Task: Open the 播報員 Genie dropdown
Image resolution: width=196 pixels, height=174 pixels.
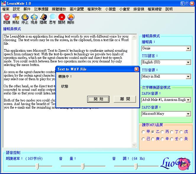Action: pyautogui.click(x=188, y=49)
